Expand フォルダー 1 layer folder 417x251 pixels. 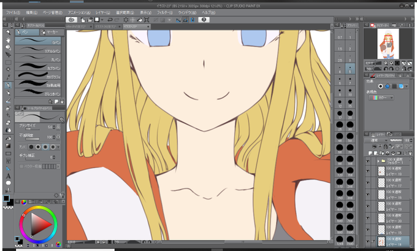click(378, 161)
